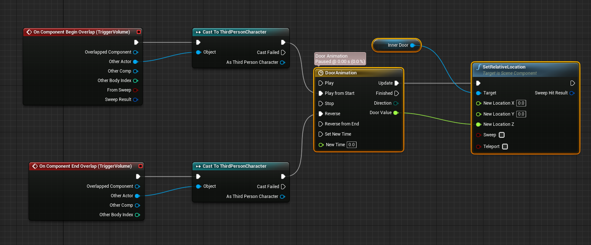Click the Object input pin on lower Cast node
591x245 pixels.
(x=198, y=186)
